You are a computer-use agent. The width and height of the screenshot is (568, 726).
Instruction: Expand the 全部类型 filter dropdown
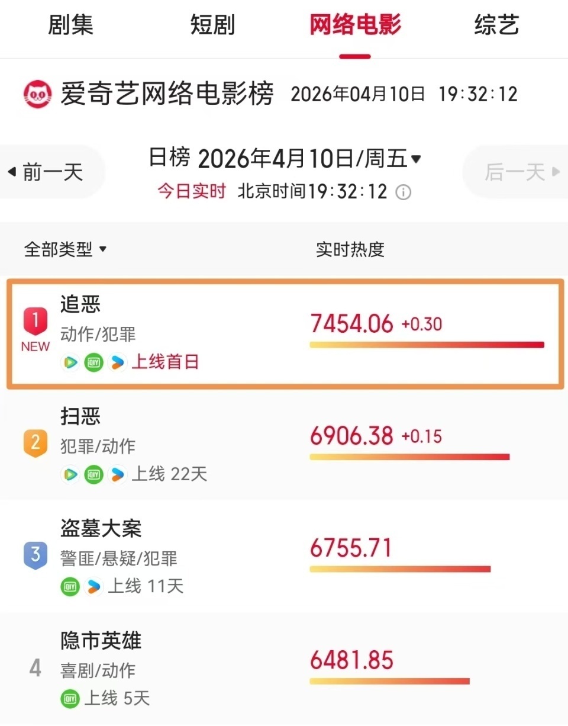point(65,249)
